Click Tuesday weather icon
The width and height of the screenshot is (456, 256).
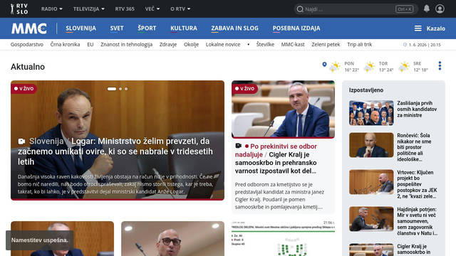pos(369,67)
